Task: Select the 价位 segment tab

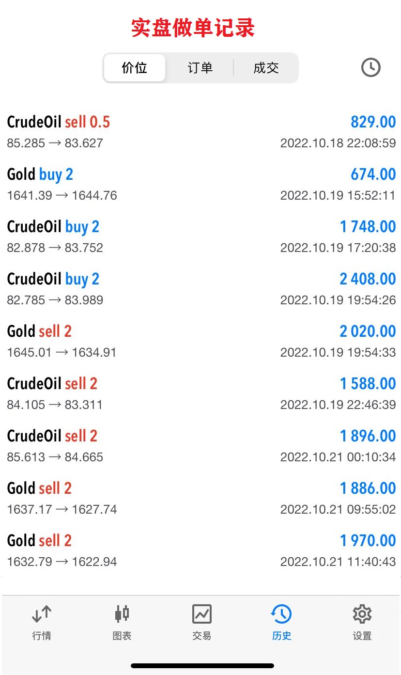Action: [134, 68]
